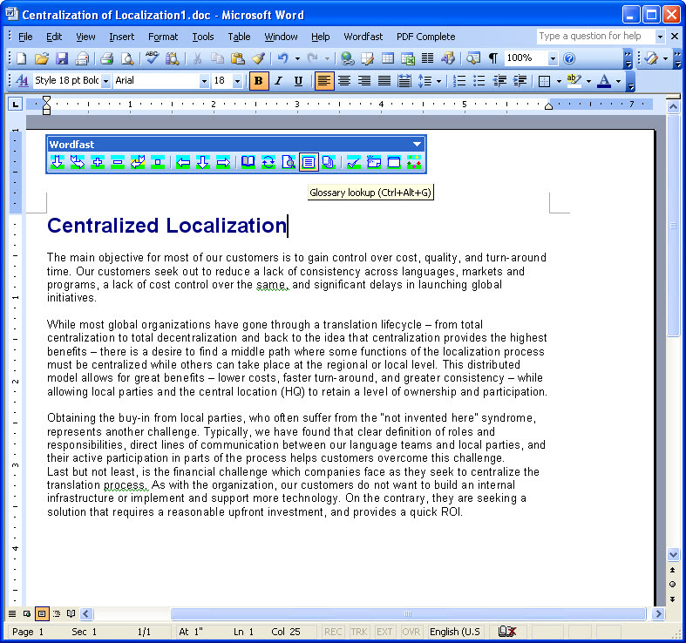This screenshot has width=686, height=643.
Task: Open the Line Spacing dropdown arrow
Action: point(438,81)
